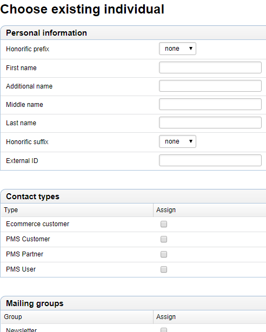266x332 pixels.
Task: Click the Additional name input field
Action: (210, 86)
